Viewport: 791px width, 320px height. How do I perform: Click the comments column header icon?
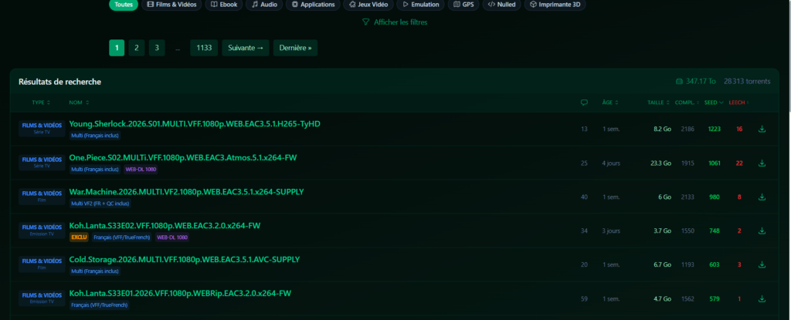(x=584, y=102)
